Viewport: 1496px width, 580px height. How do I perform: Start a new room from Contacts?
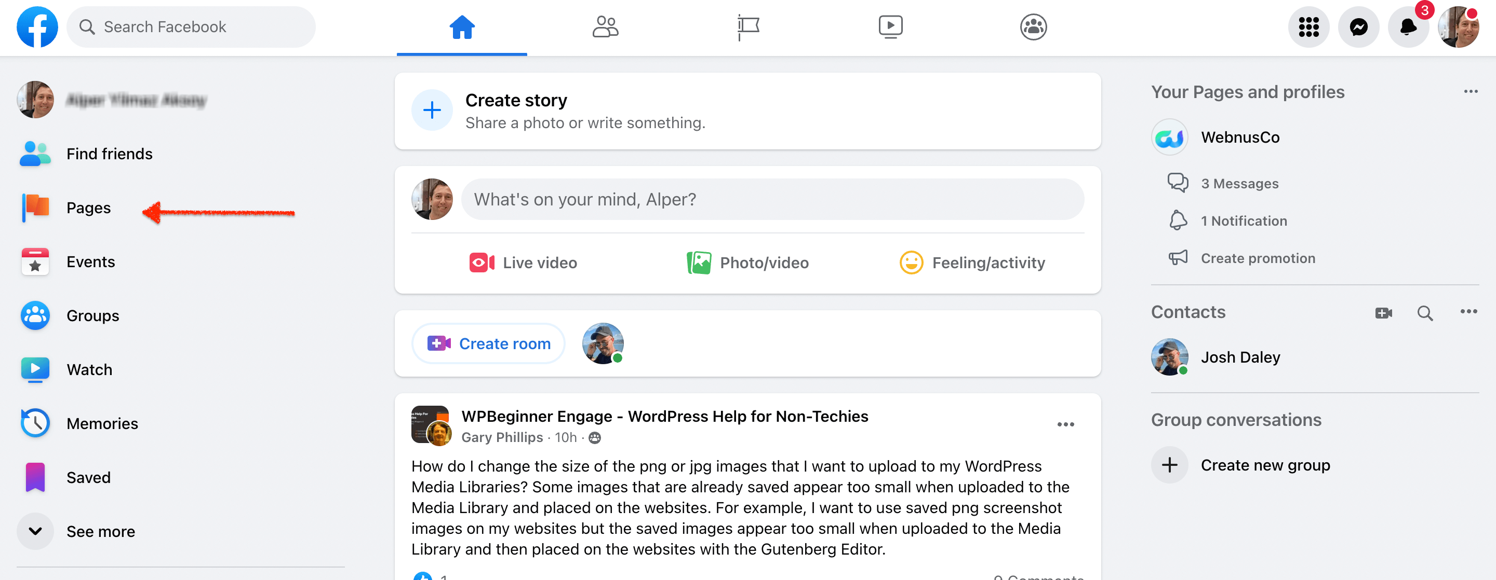(x=1383, y=313)
